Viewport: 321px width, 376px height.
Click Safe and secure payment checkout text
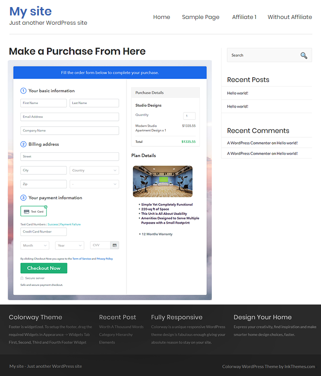coord(42,285)
